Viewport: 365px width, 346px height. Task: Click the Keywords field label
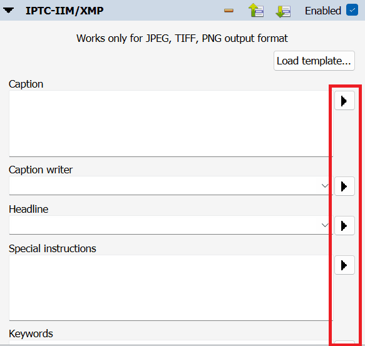[31, 333]
